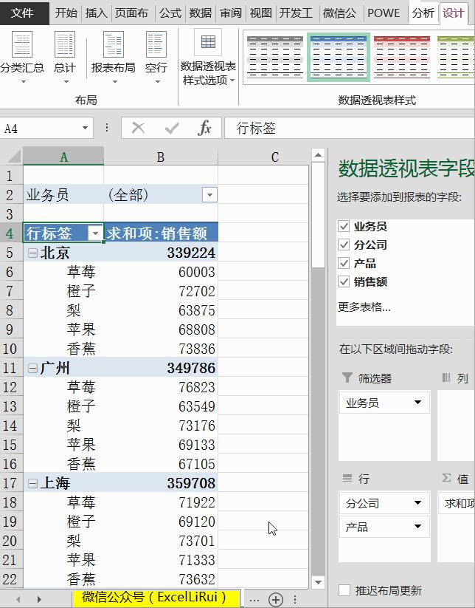Open the Name Box dropdown arrow
The height and width of the screenshot is (608, 475).
click(x=85, y=128)
